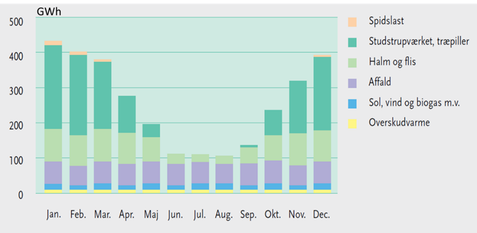This screenshot has width=477, height=233.
Task: Click the 'Nov.' month label
Action: tap(297, 214)
